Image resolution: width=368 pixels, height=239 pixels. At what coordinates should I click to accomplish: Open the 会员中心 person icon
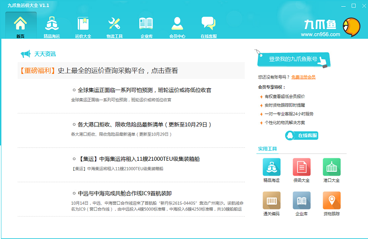(x=177, y=23)
